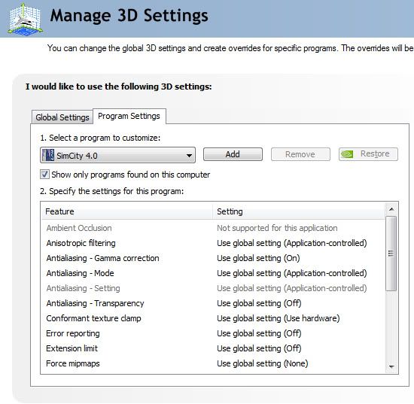Open the SimCity 4.0 program dropdown
This screenshot has height=404, width=414.
[117, 155]
